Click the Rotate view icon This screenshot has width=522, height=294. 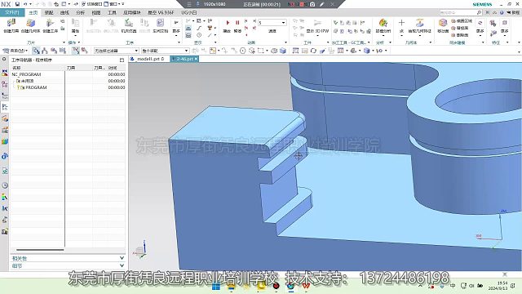[x=313, y=51]
